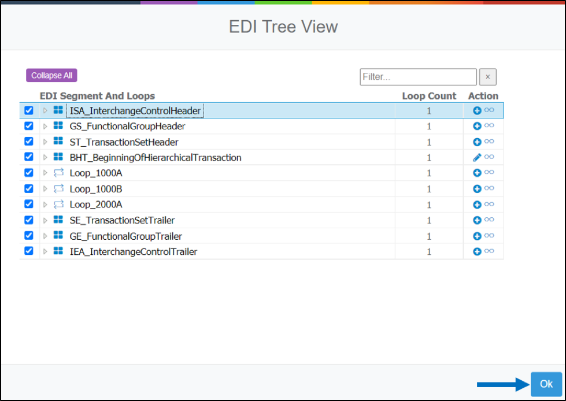
Task: Uncheck the ISA_InterchangeControlHeader checkbox
Action: coord(29,110)
